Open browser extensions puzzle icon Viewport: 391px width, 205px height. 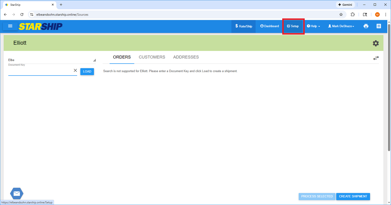point(352,14)
